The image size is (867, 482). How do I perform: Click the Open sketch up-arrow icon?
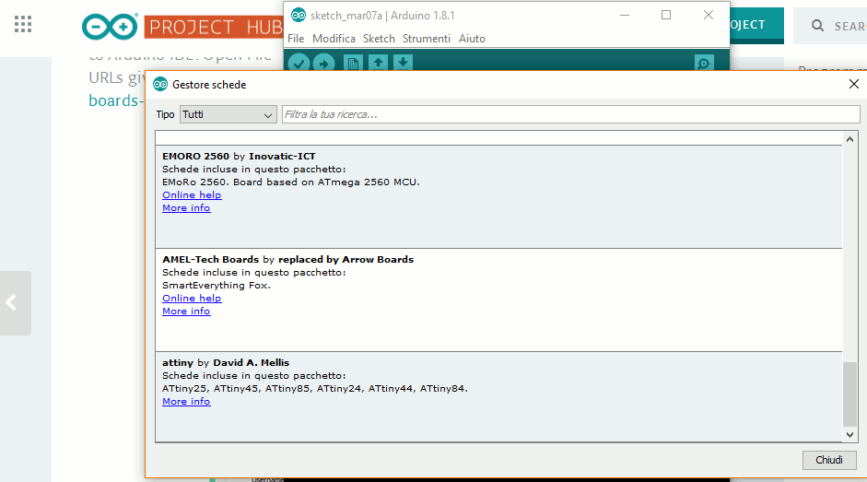click(378, 63)
